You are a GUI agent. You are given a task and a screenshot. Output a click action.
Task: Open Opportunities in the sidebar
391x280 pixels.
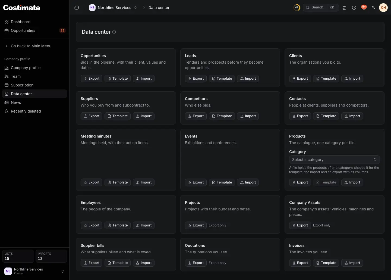(35, 30)
